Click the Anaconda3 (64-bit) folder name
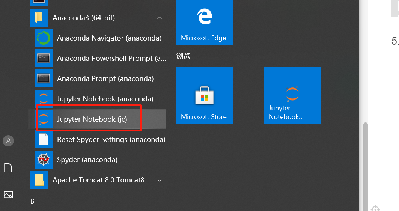The width and height of the screenshot is (399, 211). 84,18
